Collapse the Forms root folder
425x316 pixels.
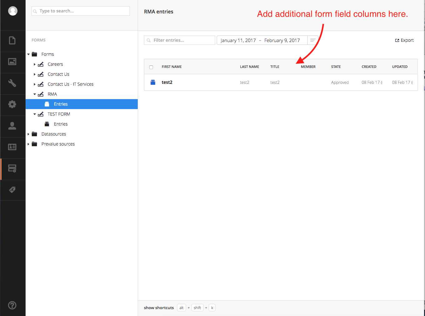click(x=28, y=54)
